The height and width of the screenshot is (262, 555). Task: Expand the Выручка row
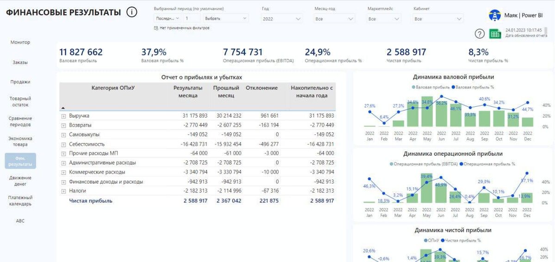click(x=64, y=116)
